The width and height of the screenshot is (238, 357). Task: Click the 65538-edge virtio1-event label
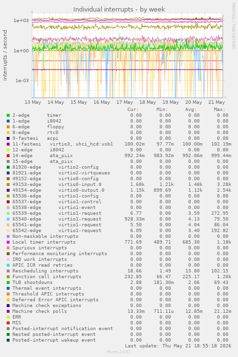[x=54, y=208]
